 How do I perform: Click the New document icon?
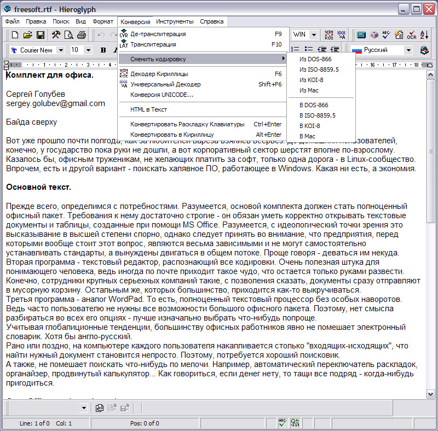tap(15, 35)
